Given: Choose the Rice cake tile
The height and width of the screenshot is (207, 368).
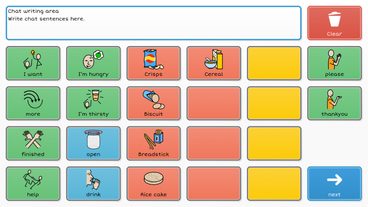Looking at the screenshot, I should click(153, 183).
